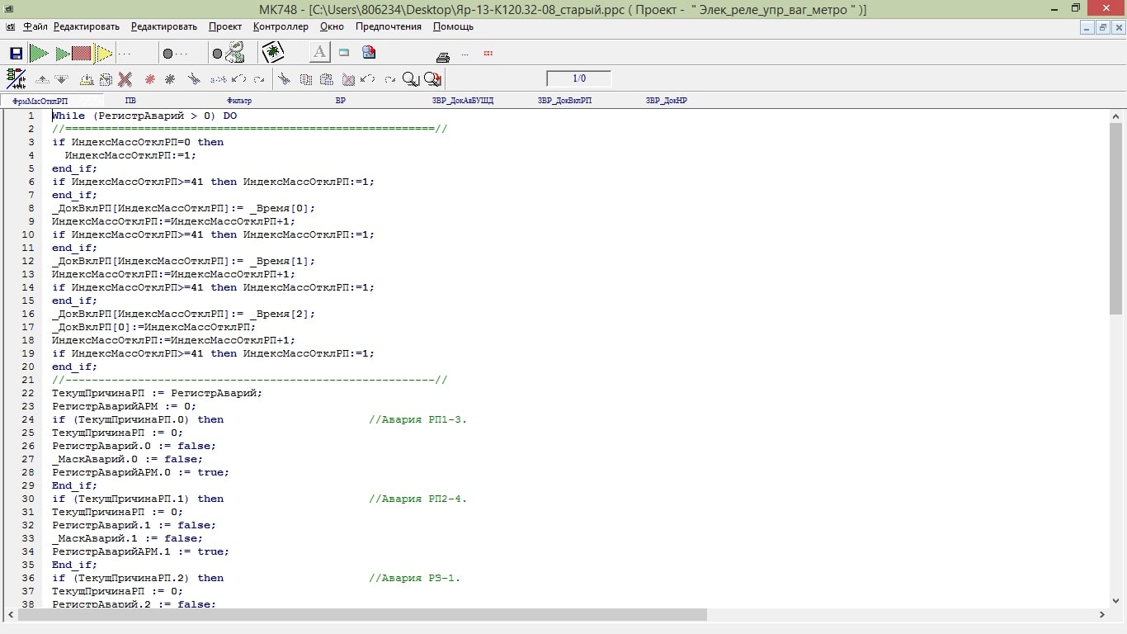Select the ЗВР_ДокНР tab

[667, 101]
